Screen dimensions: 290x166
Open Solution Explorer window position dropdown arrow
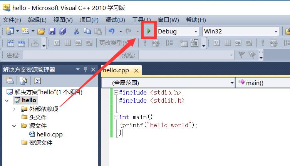click(78, 70)
